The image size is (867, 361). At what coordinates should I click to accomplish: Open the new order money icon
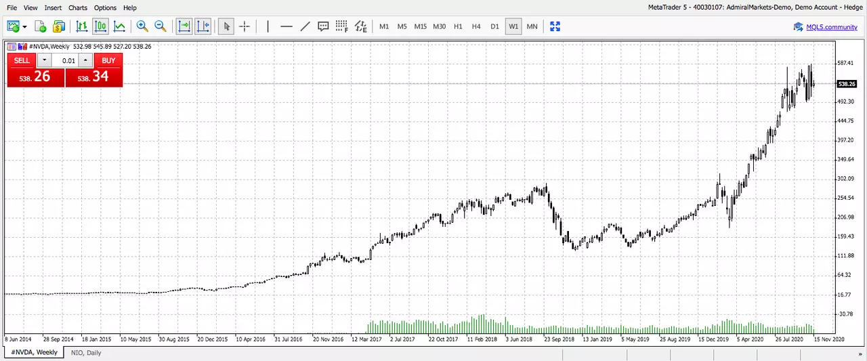pos(58,26)
